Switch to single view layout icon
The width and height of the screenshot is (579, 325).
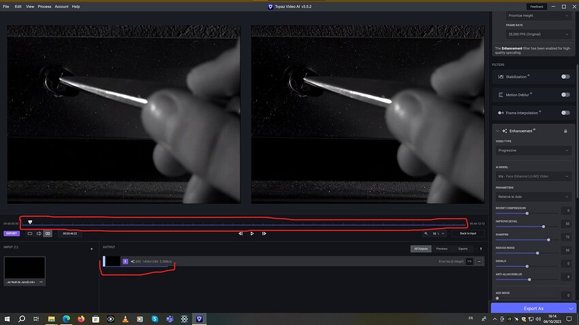coord(30,234)
